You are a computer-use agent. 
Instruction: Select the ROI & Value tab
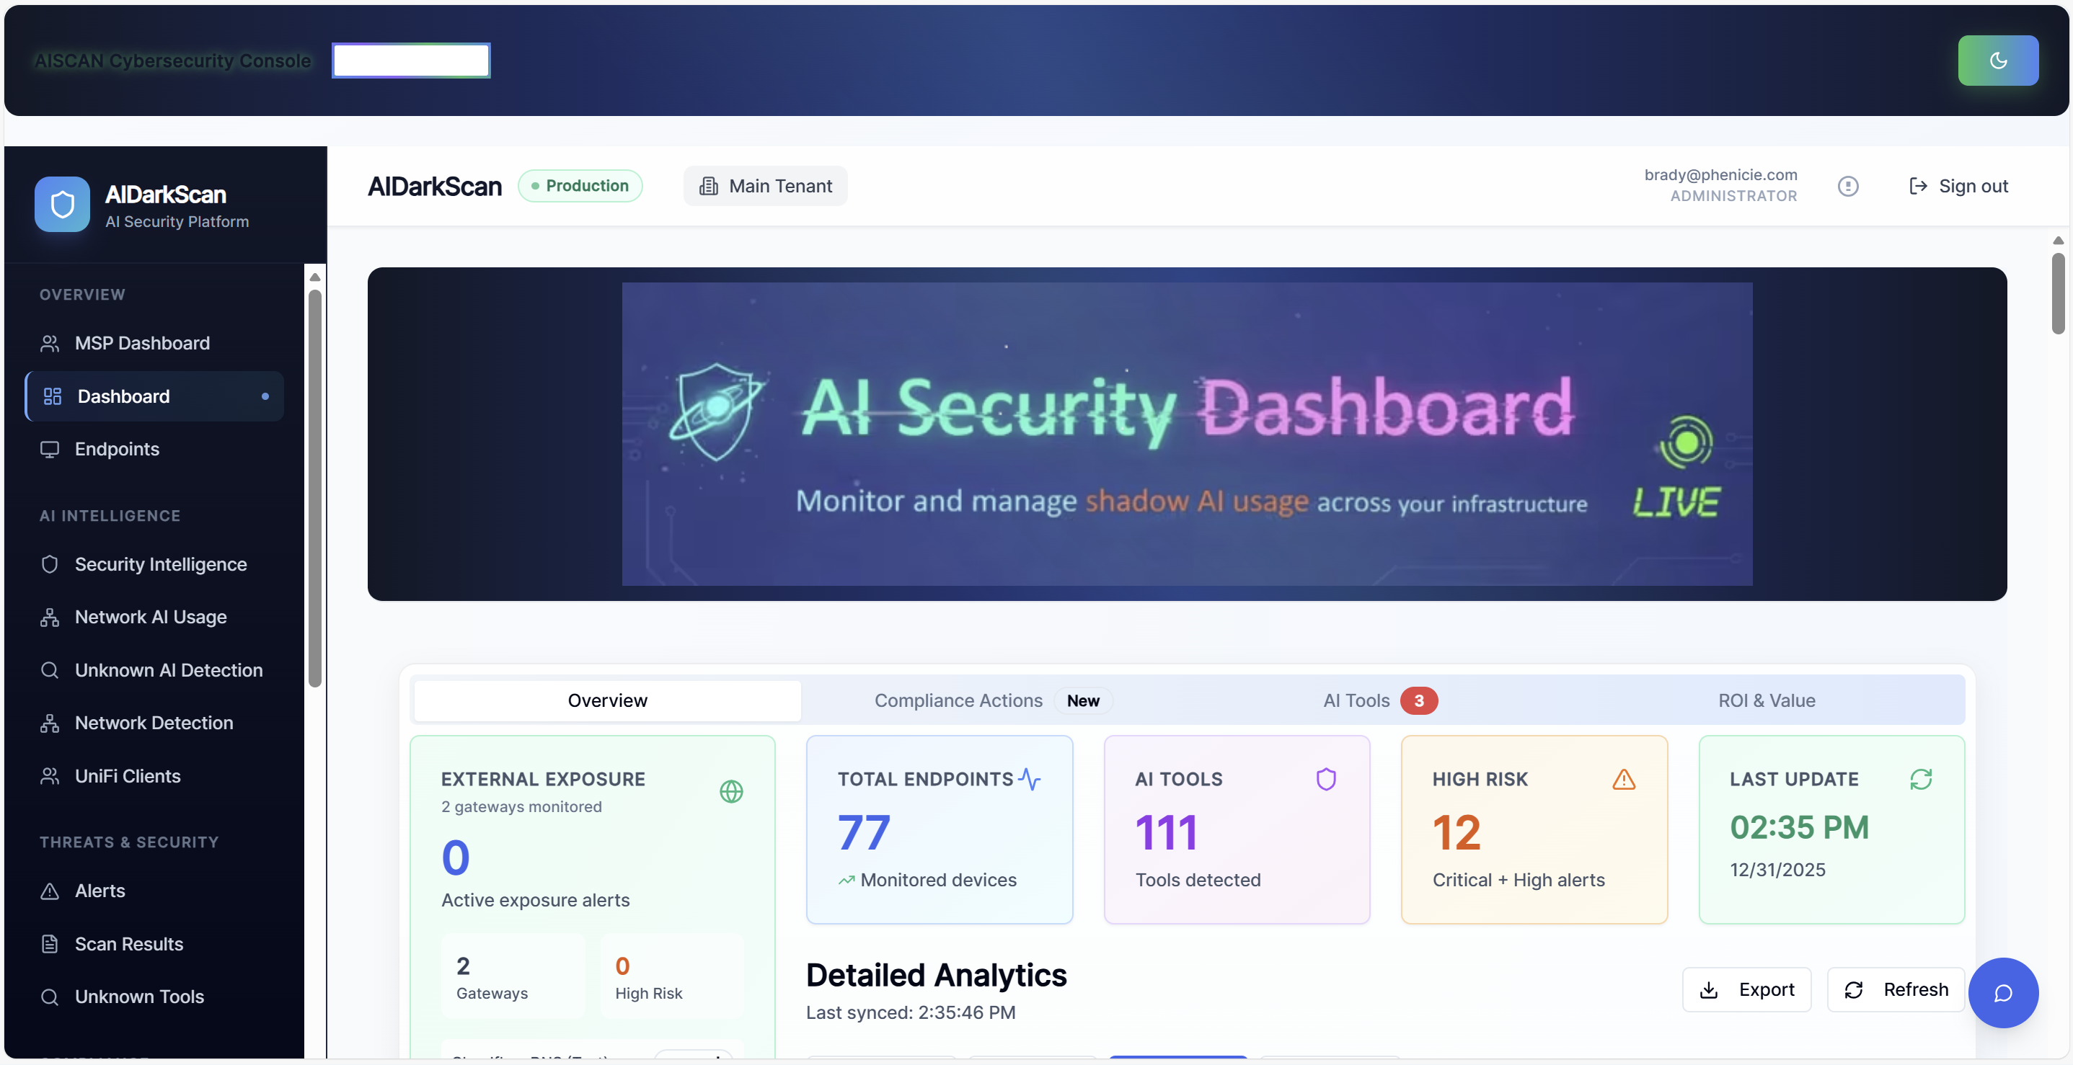(x=1767, y=700)
